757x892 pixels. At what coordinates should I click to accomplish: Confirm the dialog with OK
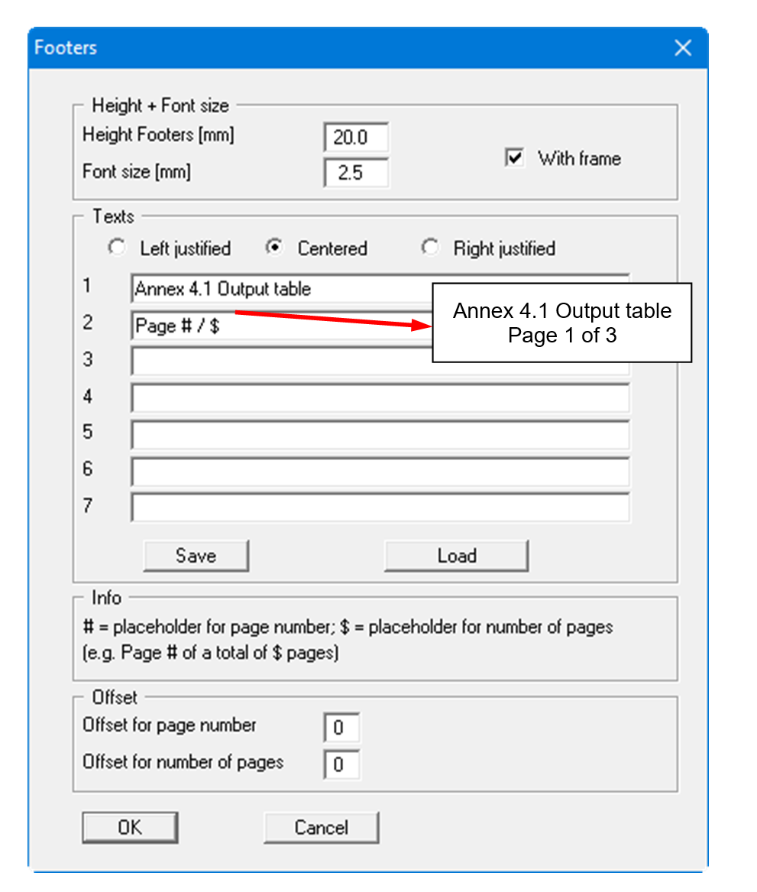[130, 828]
